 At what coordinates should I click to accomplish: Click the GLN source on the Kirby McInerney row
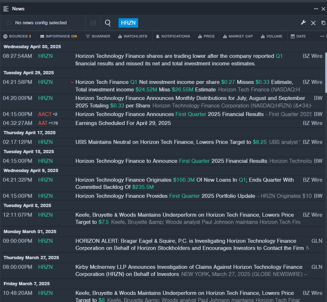click(x=317, y=267)
